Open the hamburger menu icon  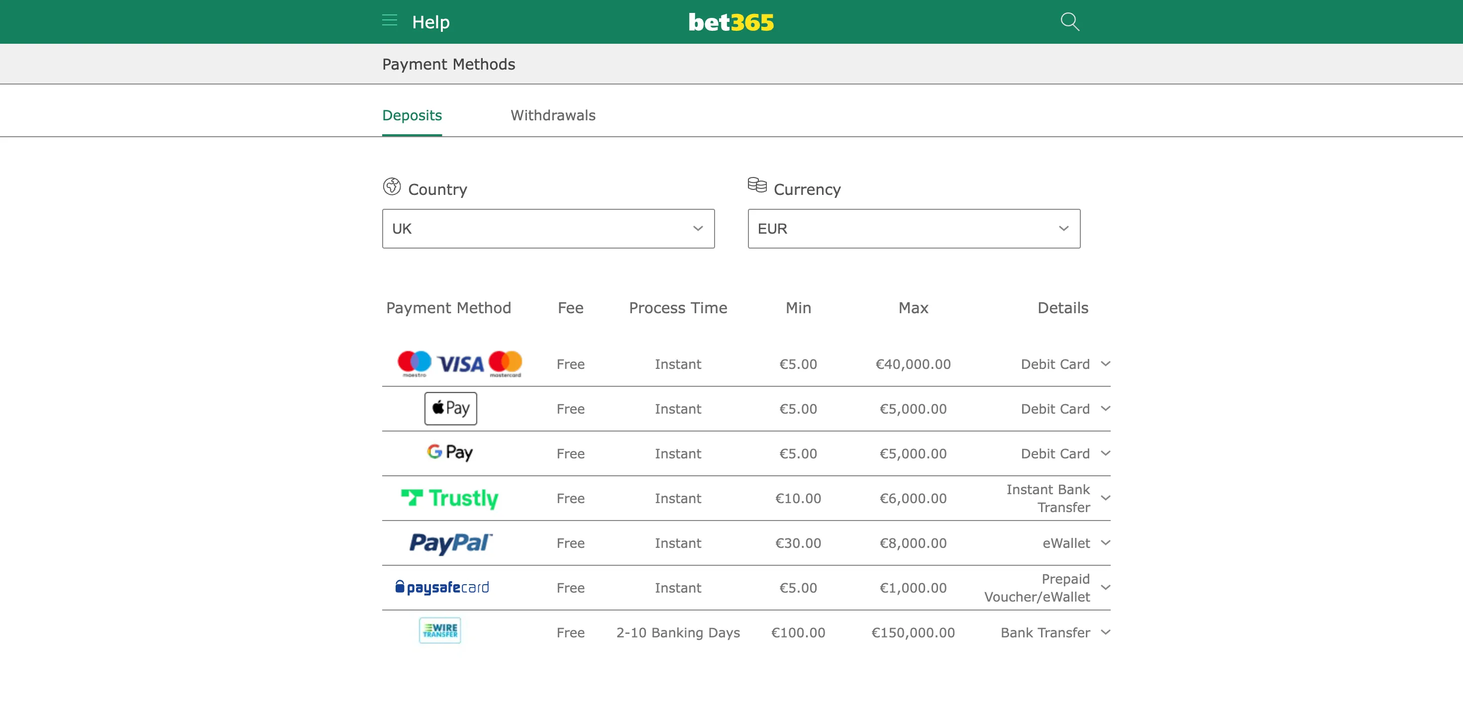click(x=390, y=21)
